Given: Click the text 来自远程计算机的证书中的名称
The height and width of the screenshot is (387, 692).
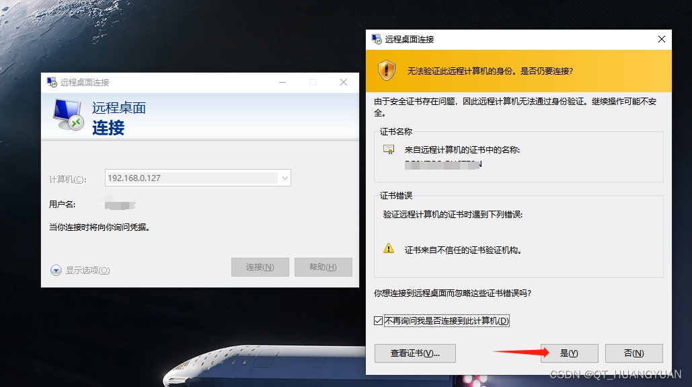Looking at the screenshot, I should (x=462, y=150).
